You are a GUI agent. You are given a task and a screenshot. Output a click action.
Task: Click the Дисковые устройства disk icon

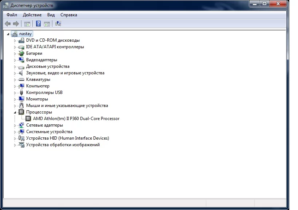21,67
